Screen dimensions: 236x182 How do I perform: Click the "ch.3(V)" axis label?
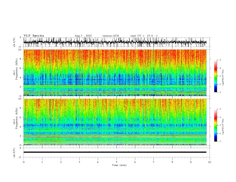14,153
